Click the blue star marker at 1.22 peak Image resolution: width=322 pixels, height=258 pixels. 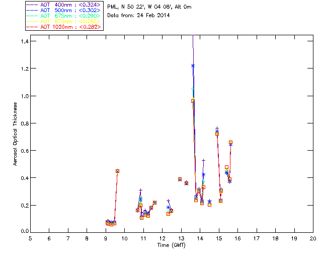click(x=193, y=66)
